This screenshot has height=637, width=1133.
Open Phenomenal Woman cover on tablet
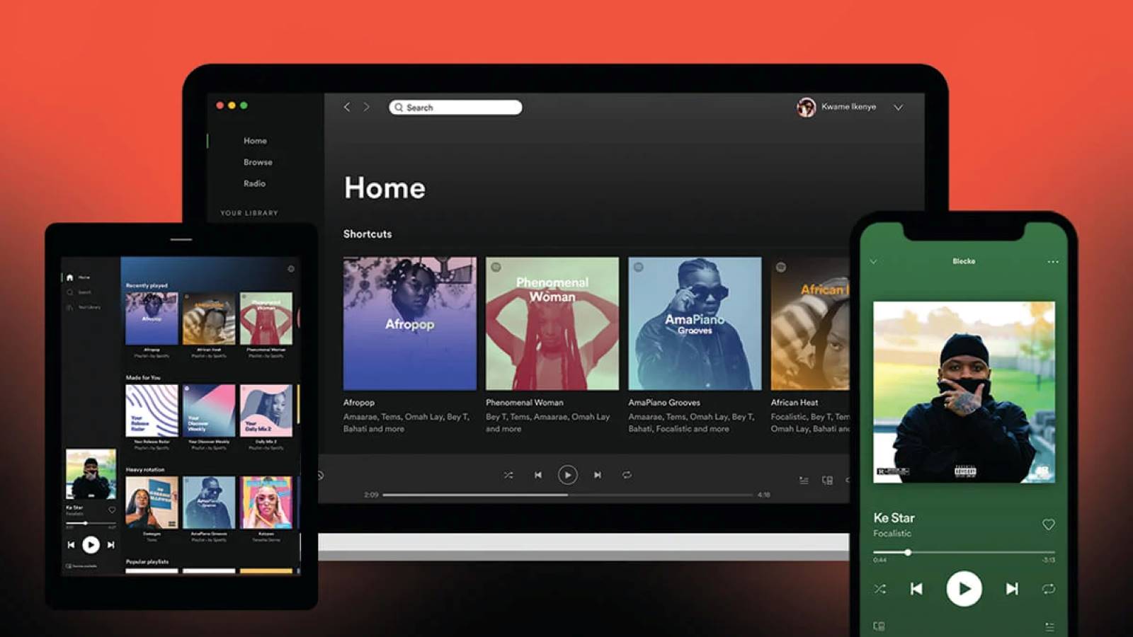click(x=266, y=318)
